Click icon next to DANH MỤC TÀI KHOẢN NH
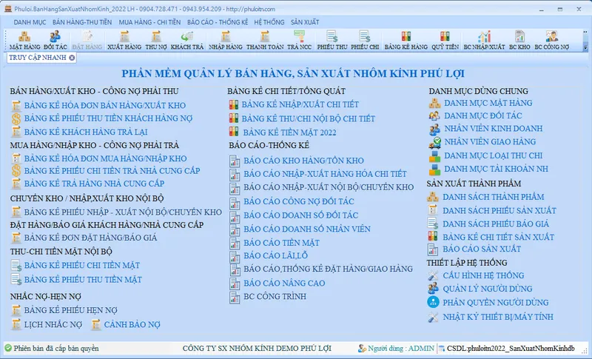Image resolution: width=592 pixels, height=359 pixels. 434,170
